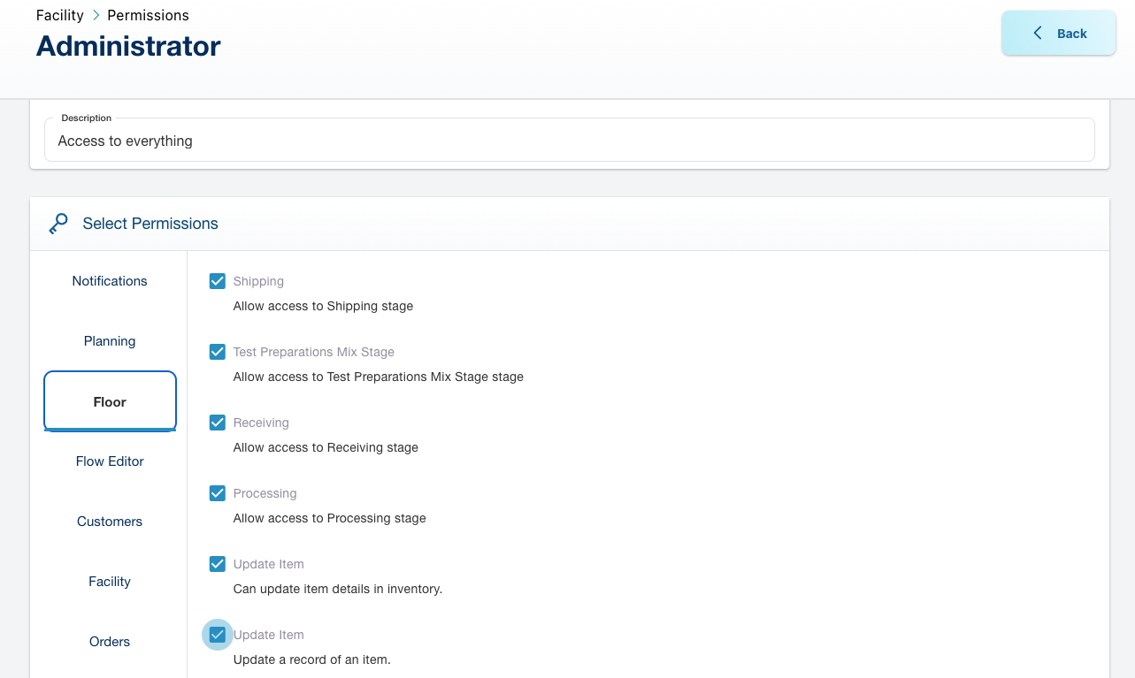Select the Floor tab
This screenshot has height=678, width=1135.
click(x=110, y=401)
